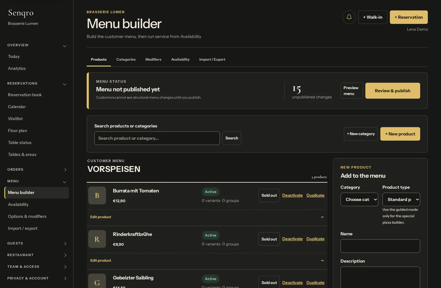Select Menu builder in the sidebar
Viewport: 441px width, 288px height.
click(37, 193)
